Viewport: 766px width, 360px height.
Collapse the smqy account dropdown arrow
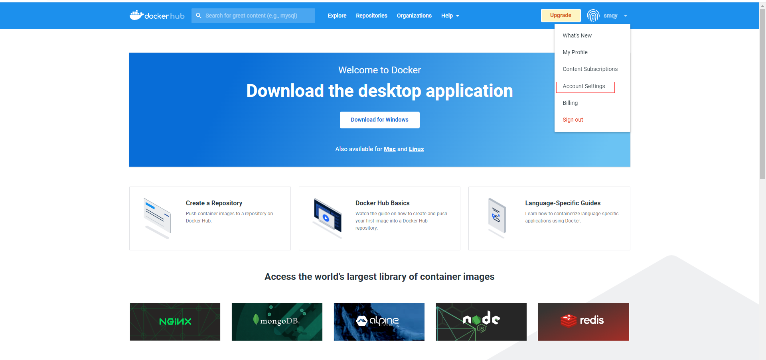(626, 16)
